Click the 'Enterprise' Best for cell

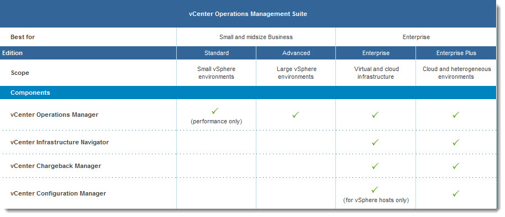coord(416,37)
